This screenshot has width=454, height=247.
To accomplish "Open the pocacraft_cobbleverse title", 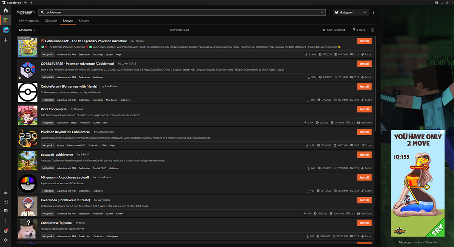I will (57, 154).
